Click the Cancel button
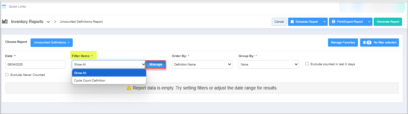Image resolution: width=408 pixels, height=114 pixels. point(279,22)
